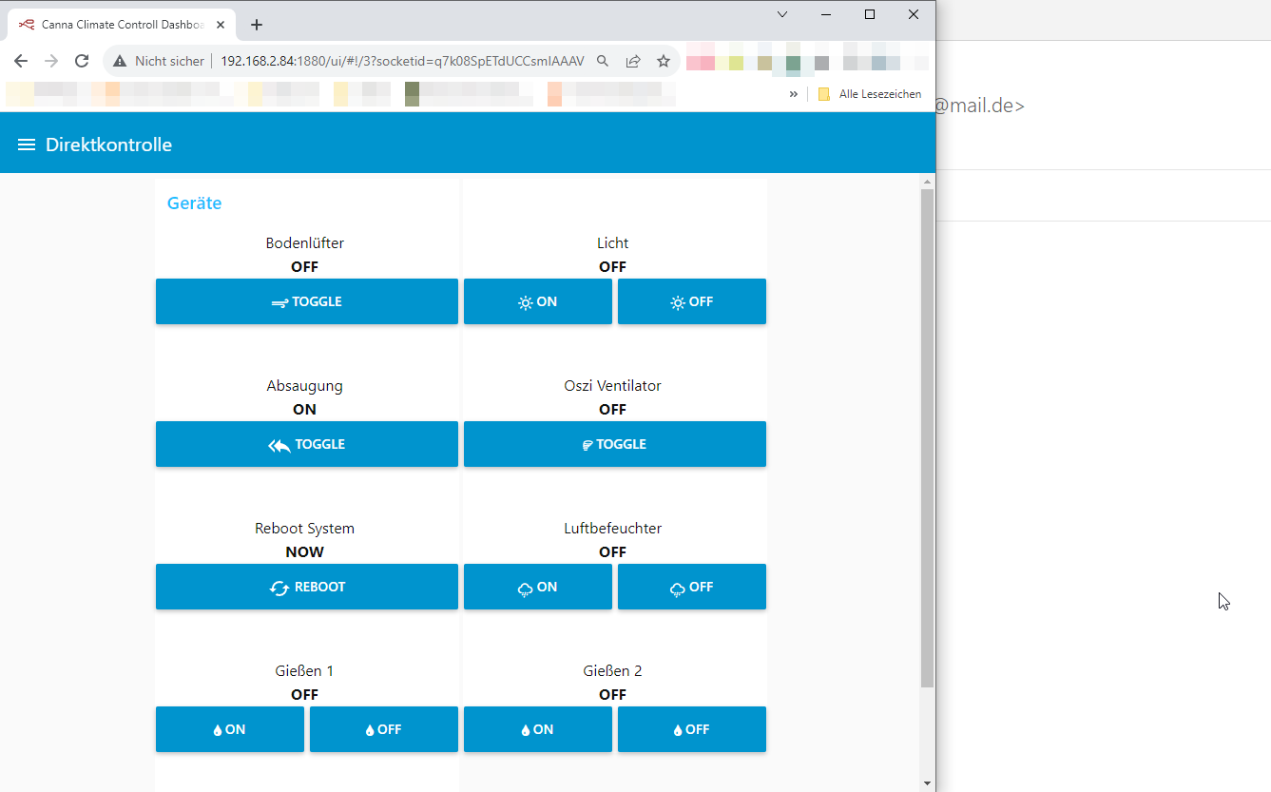Click the REBOOT system button
The image size is (1271, 792).
307,587
